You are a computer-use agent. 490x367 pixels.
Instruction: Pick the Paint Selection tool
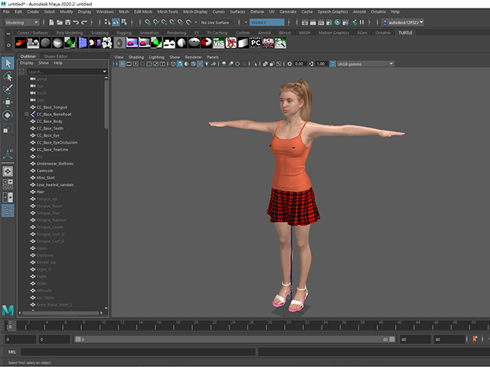pos(8,89)
